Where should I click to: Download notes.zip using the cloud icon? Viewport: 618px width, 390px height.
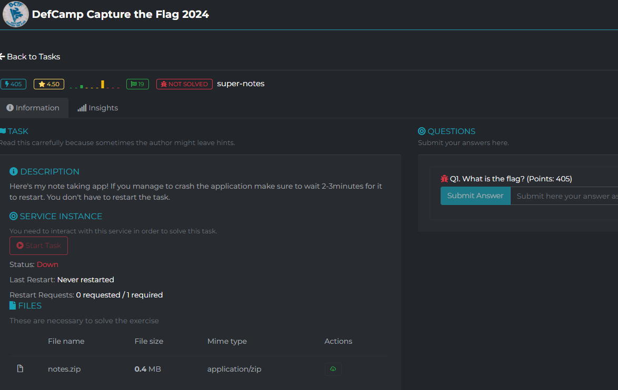tap(333, 369)
